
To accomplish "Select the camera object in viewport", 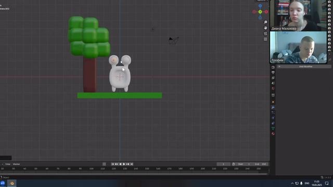I will 173,41.
